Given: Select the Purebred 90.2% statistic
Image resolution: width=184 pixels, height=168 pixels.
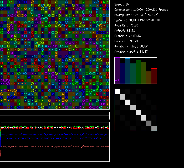Looking at the screenshot, I should coord(126,41).
